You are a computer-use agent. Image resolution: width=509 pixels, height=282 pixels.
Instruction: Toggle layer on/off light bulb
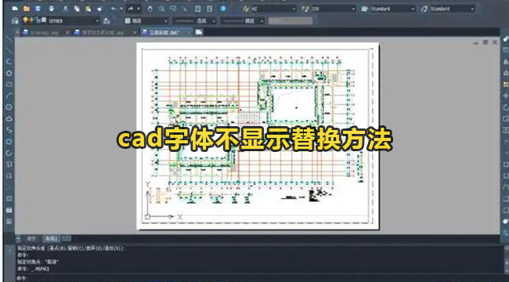pyautogui.click(x=25, y=20)
